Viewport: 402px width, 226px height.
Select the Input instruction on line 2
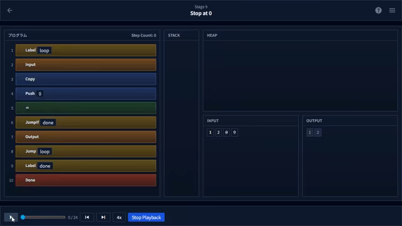[x=85, y=65]
